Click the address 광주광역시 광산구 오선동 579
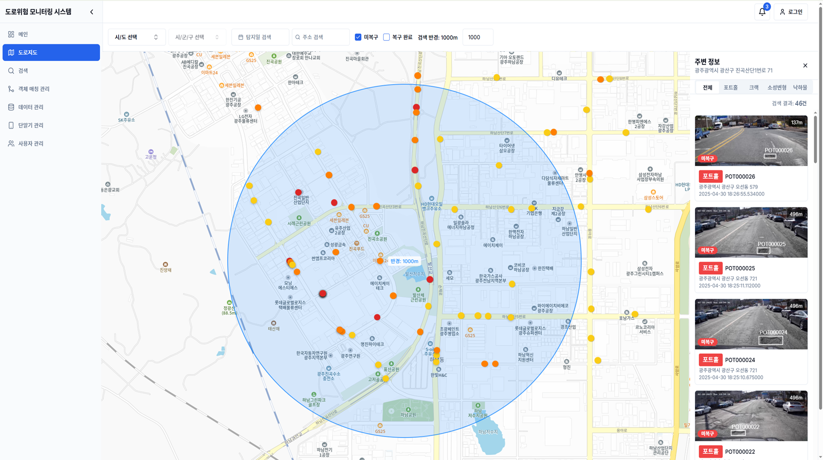The width and height of the screenshot is (823, 460). tap(728, 187)
